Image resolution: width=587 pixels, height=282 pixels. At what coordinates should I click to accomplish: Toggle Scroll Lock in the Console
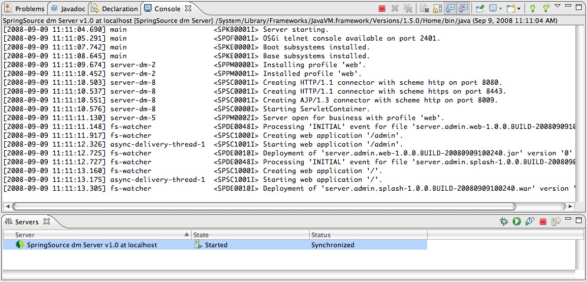tap(437, 8)
